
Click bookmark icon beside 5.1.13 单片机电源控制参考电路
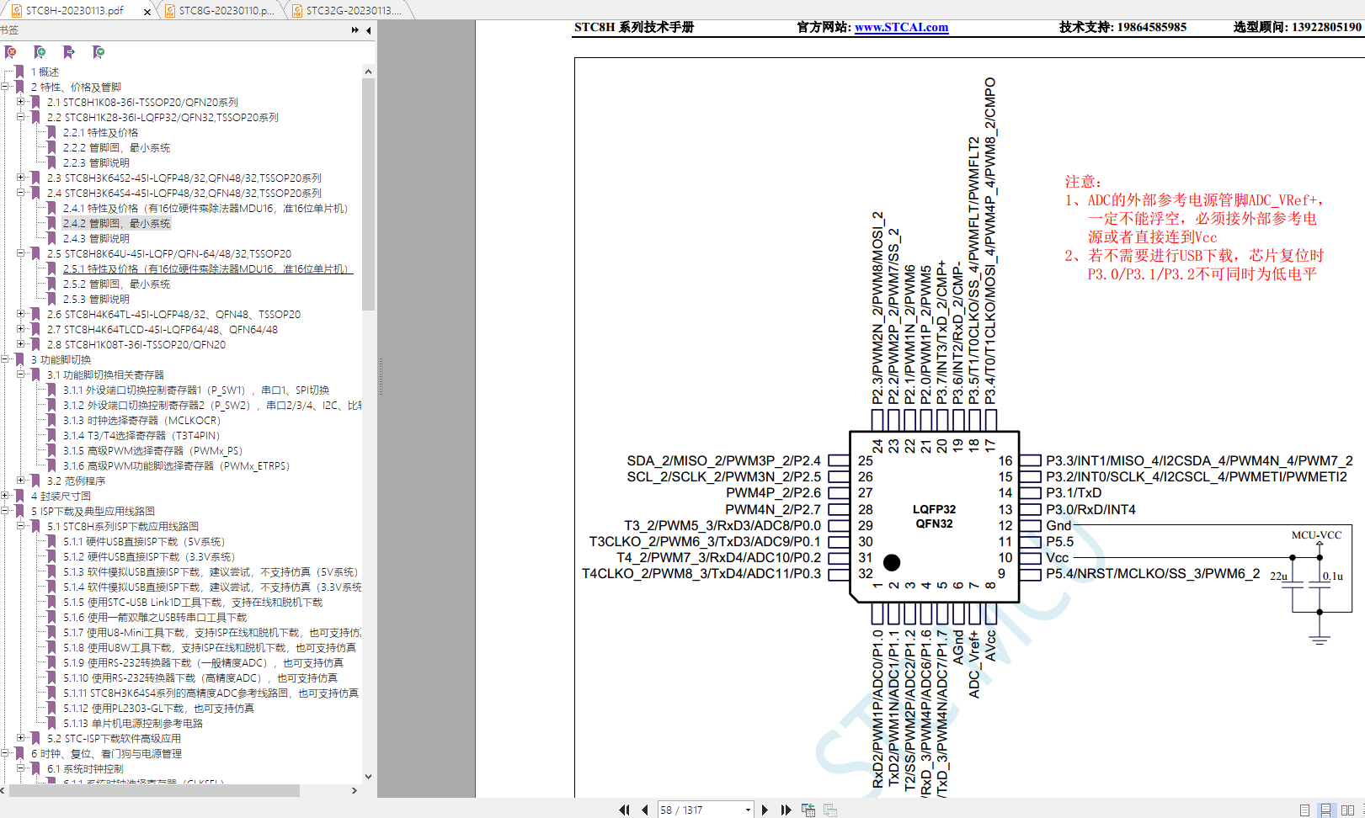pos(51,723)
